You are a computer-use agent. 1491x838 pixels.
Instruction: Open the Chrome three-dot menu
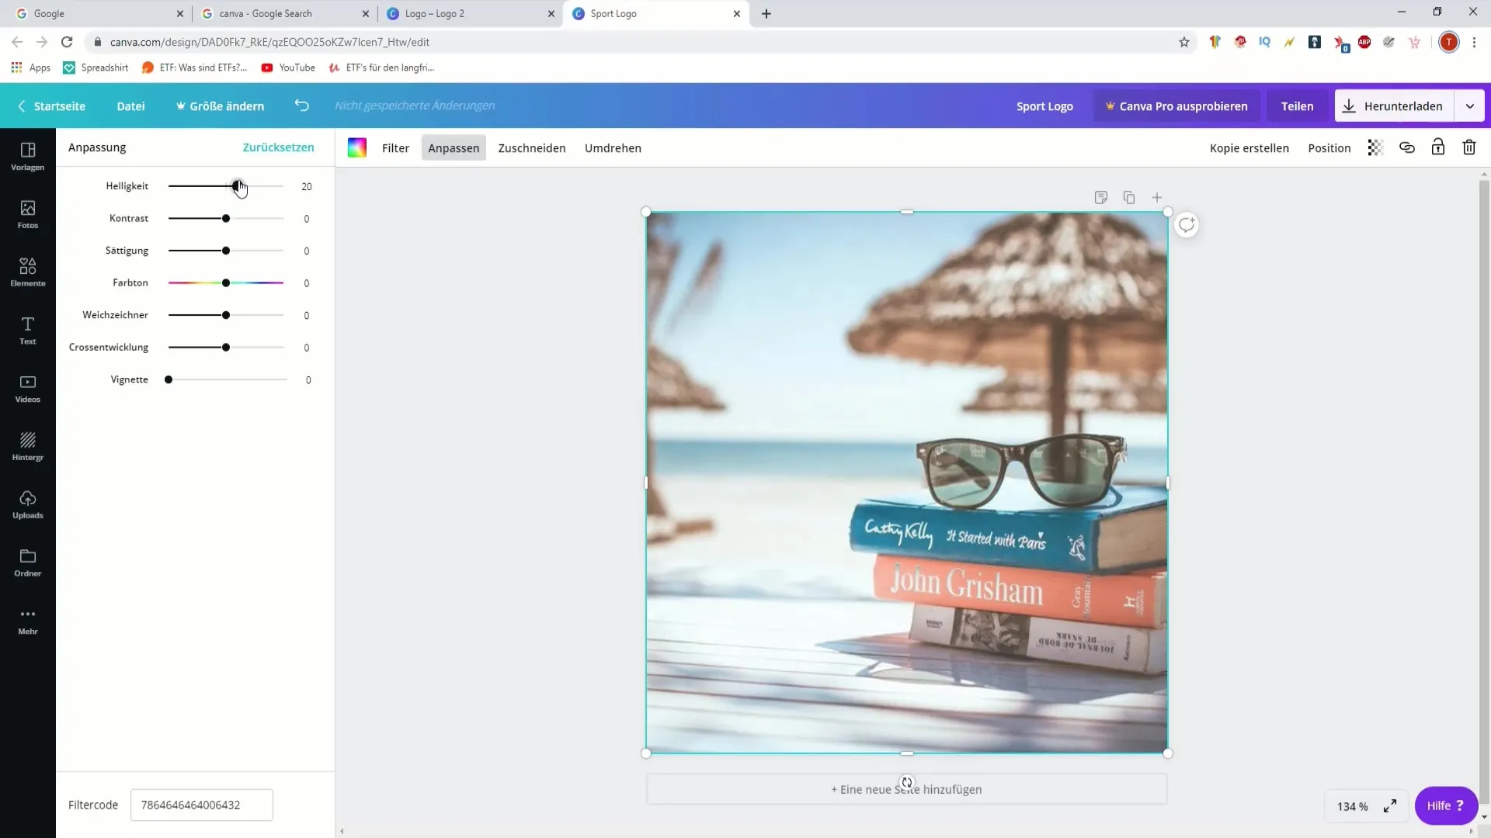pos(1474,42)
